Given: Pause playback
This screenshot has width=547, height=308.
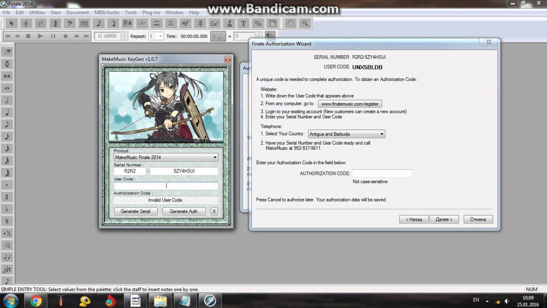Looking at the screenshot, I should (53, 36).
